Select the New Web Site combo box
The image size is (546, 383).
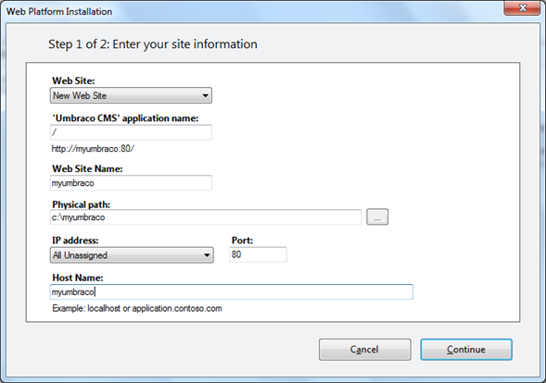click(131, 95)
